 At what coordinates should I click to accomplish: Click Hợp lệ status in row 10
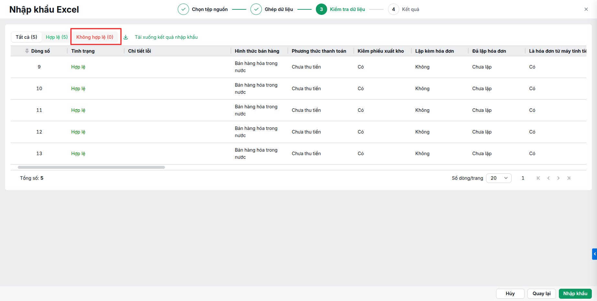[78, 89]
